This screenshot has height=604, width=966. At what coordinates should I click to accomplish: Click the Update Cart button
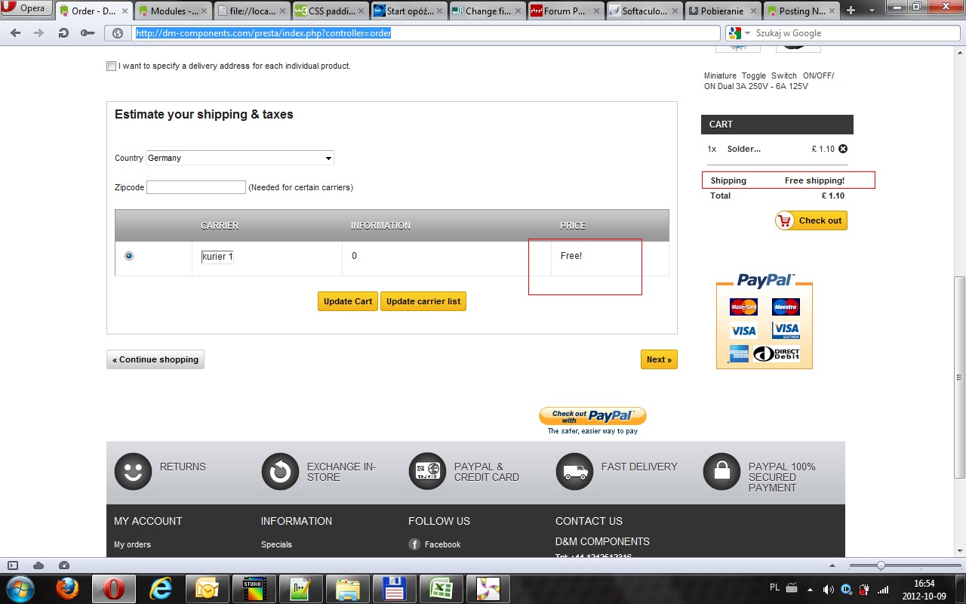coord(348,301)
